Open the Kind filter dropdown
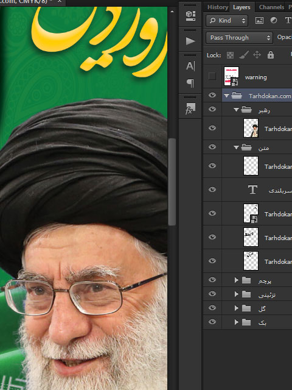The image size is (292, 390). click(x=227, y=20)
